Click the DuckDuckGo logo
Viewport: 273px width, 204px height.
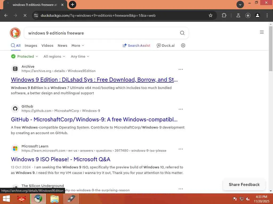(x=15, y=33)
